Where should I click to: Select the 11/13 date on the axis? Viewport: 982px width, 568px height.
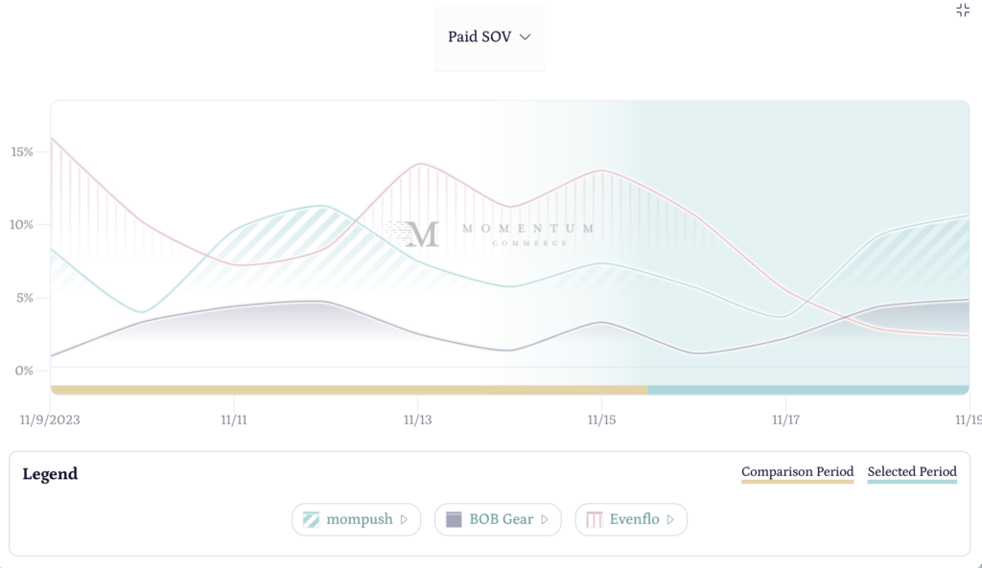click(417, 420)
